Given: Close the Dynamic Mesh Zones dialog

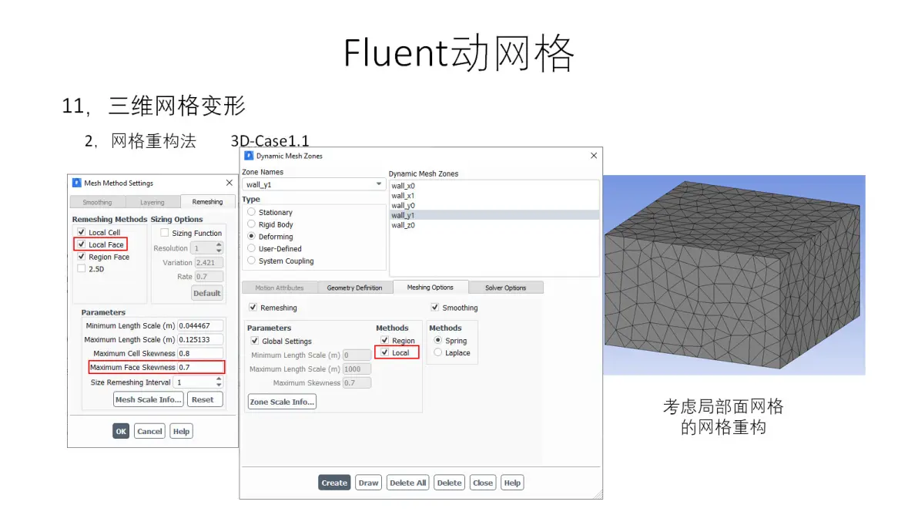Looking at the screenshot, I should tap(594, 155).
